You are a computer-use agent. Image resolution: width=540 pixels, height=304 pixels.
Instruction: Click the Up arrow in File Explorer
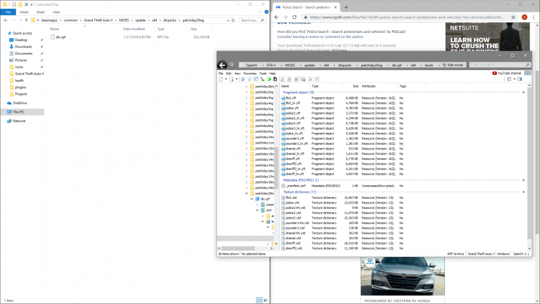click(26, 20)
